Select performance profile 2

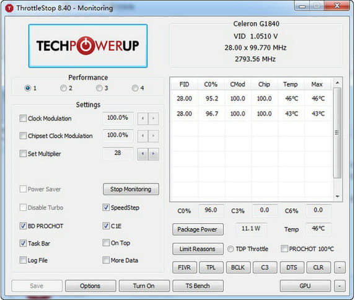pyautogui.click(x=63, y=88)
